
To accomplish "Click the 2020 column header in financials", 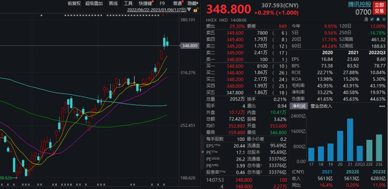I will (328, 53).
